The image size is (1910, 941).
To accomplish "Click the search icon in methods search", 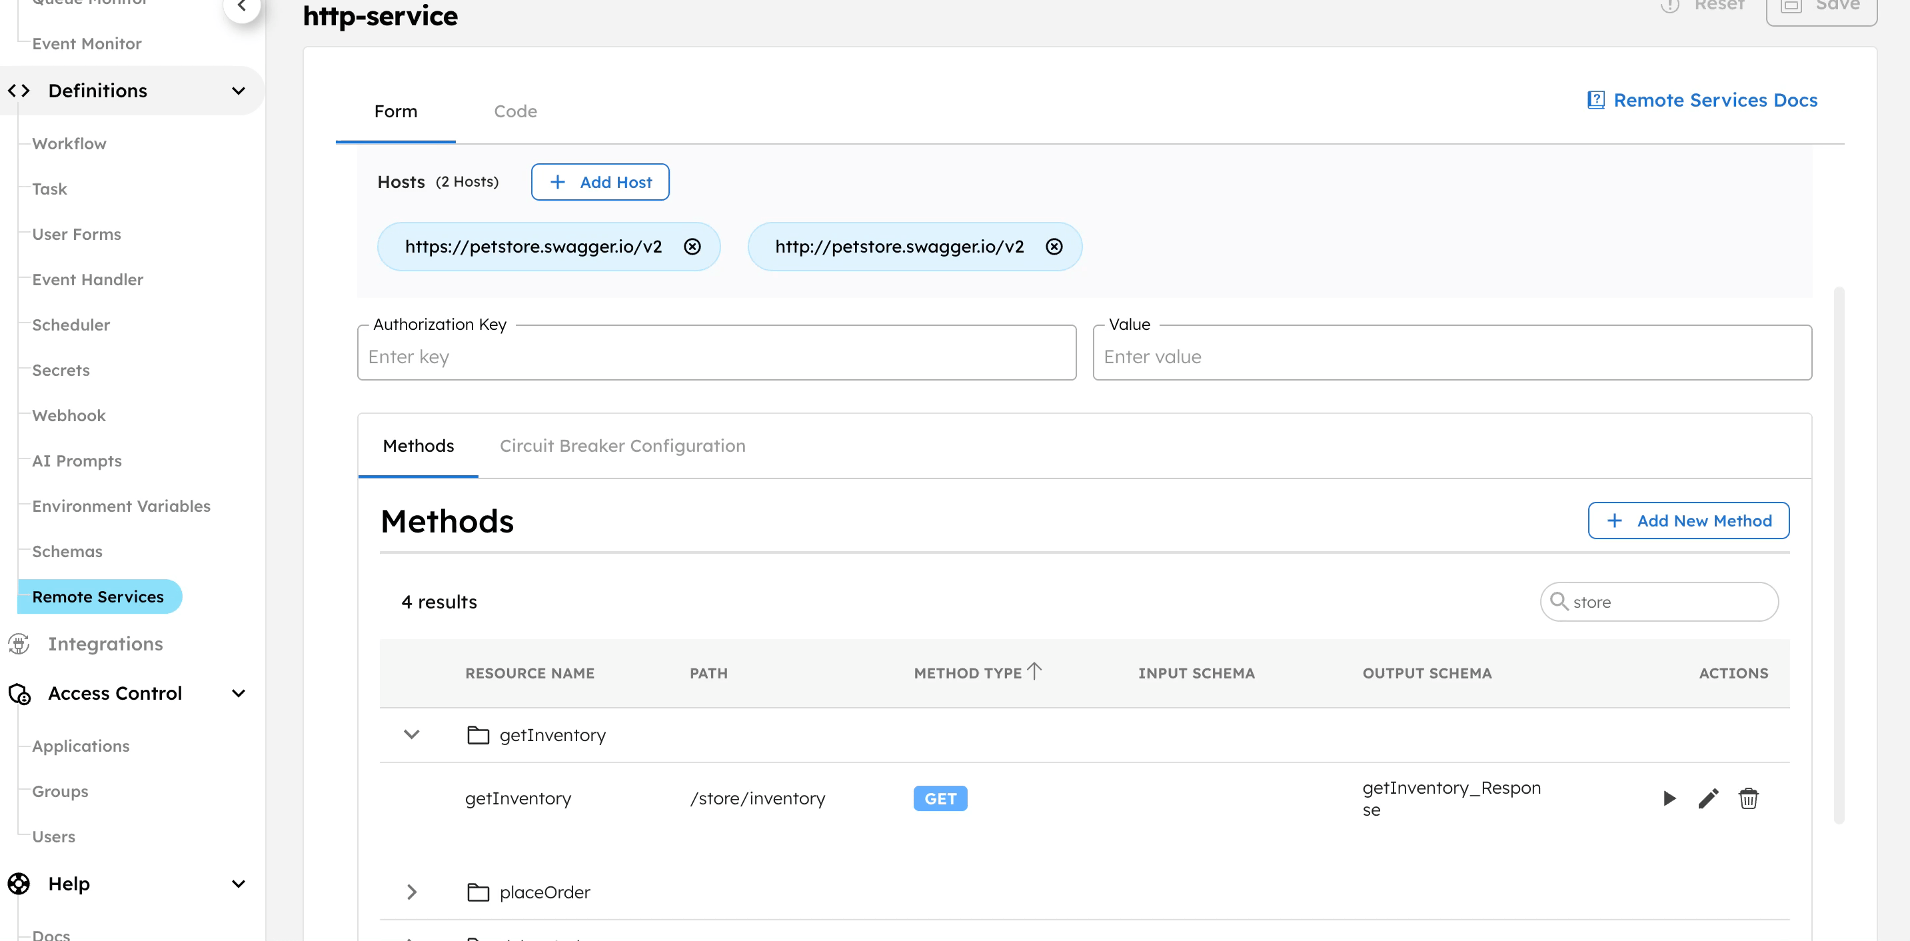I will point(1560,601).
